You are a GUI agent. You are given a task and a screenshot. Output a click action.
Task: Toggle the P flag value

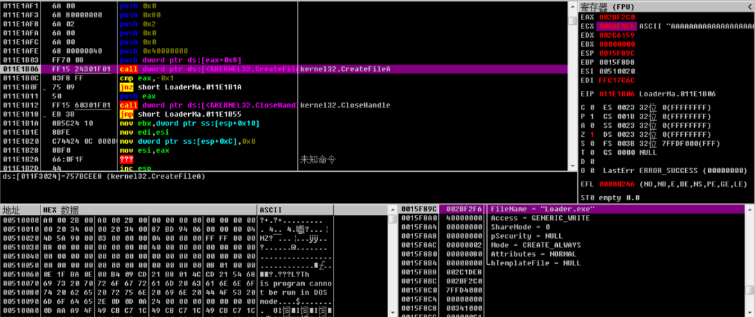[594, 116]
